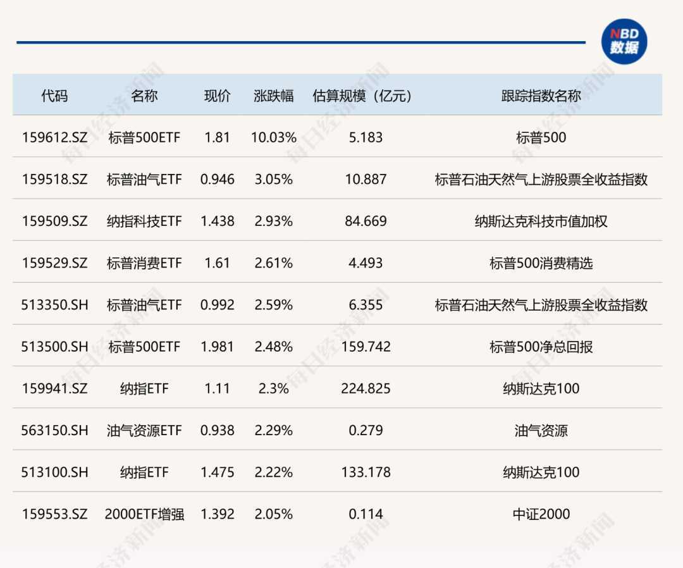The height and width of the screenshot is (568, 683).
Task: Select the 标普消费ETF name cell
Action: [144, 263]
